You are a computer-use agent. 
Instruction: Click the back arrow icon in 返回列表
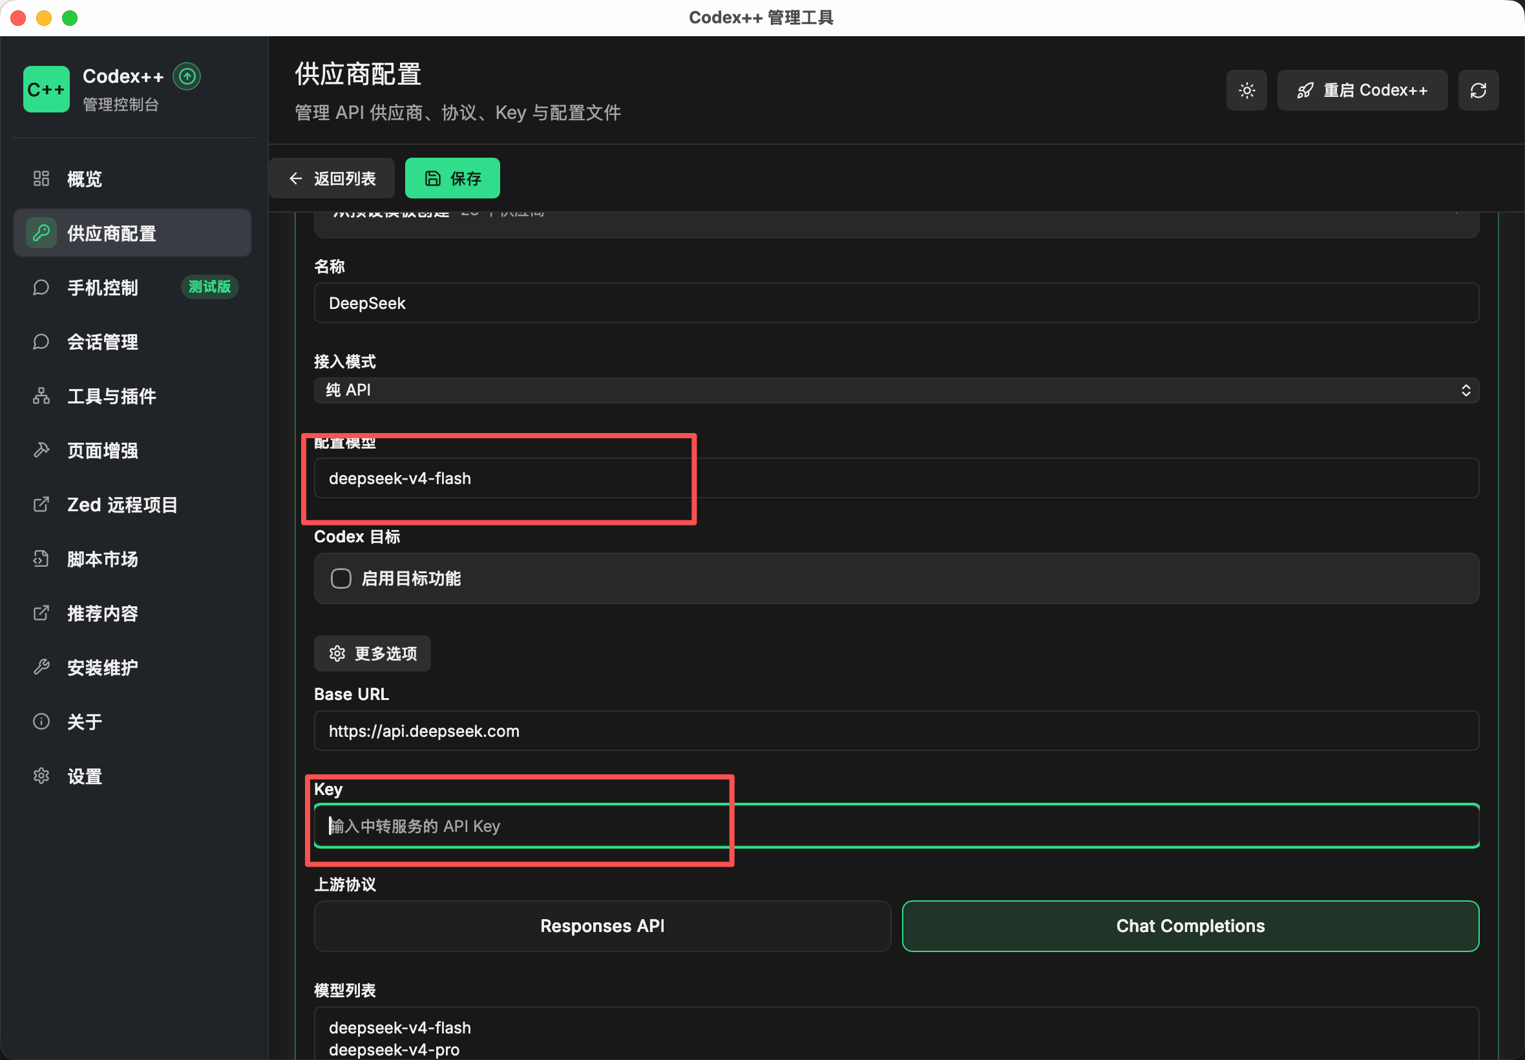pos(295,178)
